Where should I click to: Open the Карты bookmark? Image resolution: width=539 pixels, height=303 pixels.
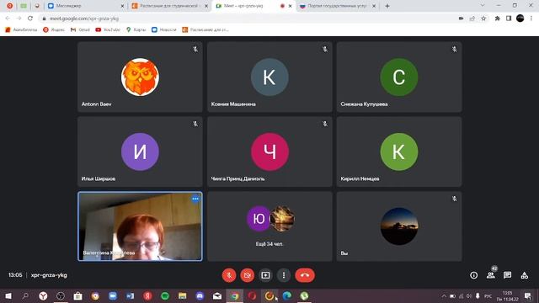pyautogui.click(x=136, y=30)
